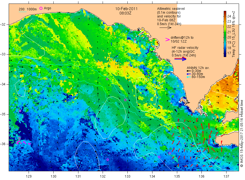Image resolution: width=245 pixels, height=180 pixels.
Task: Click the Argo legend text
Action: [x=47, y=8]
